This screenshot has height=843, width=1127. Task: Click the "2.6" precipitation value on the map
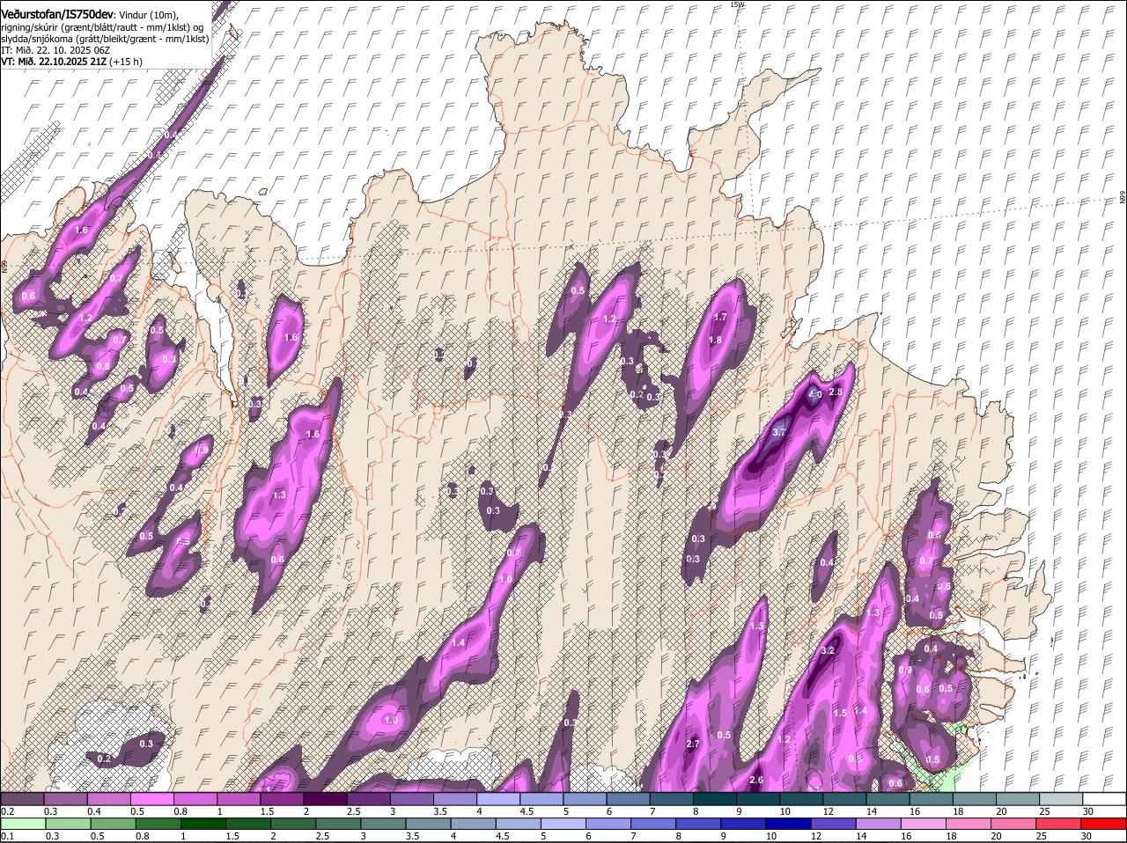pyautogui.click(x=755, y=781)
